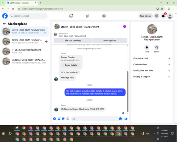Expand Chat members section
The image size is (177, 142).
pos(152,65)
